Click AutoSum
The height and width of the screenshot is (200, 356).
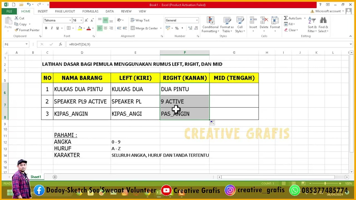[x=293, y=18]
